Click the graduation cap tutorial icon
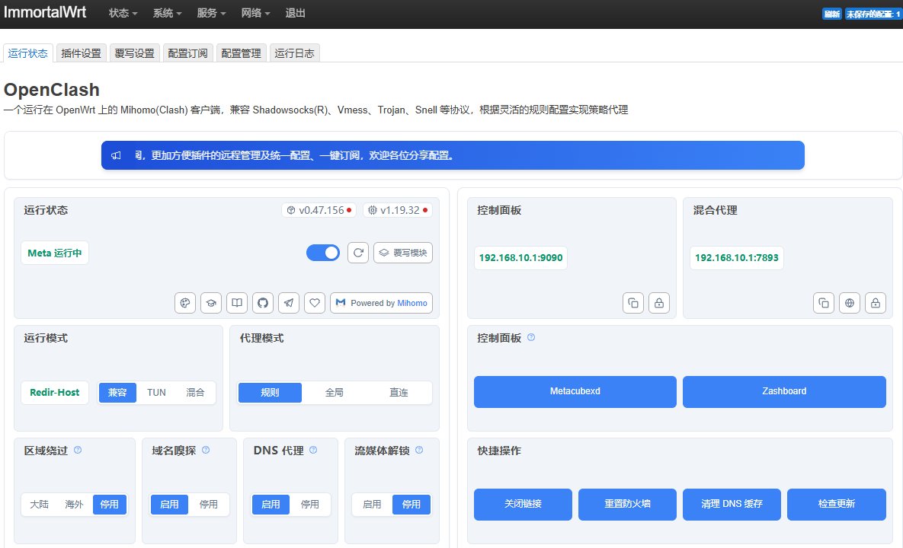The width and height of the screenshot is (903, 548). pyautogui.click(x=211, y=303)
